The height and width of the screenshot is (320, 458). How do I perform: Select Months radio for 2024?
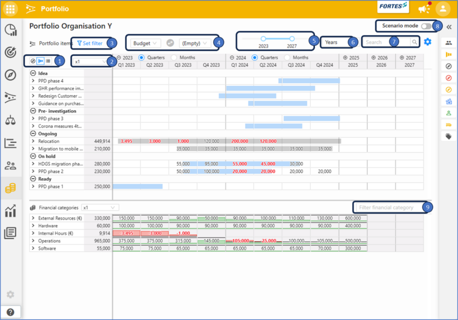[287, 58]
